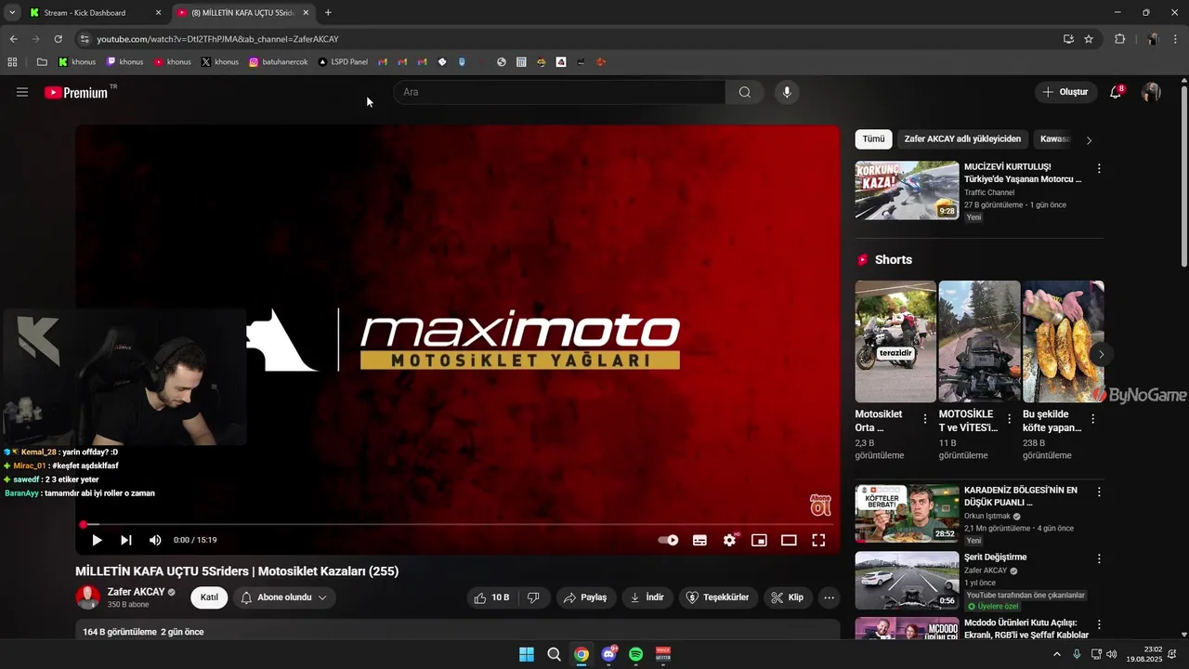Enter fullscreen mode

818,540
